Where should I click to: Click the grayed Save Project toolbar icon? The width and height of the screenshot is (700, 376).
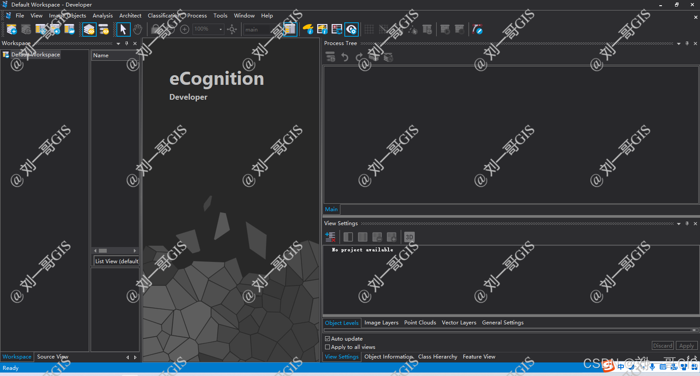pos(26,29)
